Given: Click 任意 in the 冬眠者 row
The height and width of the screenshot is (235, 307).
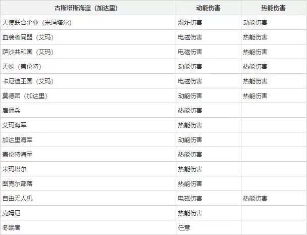Looking at the screenshot, I should [x=184, y=227].
